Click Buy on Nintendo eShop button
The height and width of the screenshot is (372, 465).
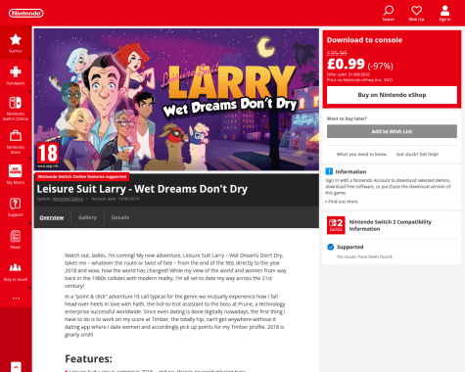(x=392, y=95)
